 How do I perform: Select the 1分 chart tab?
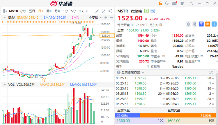tap(65, 11)
